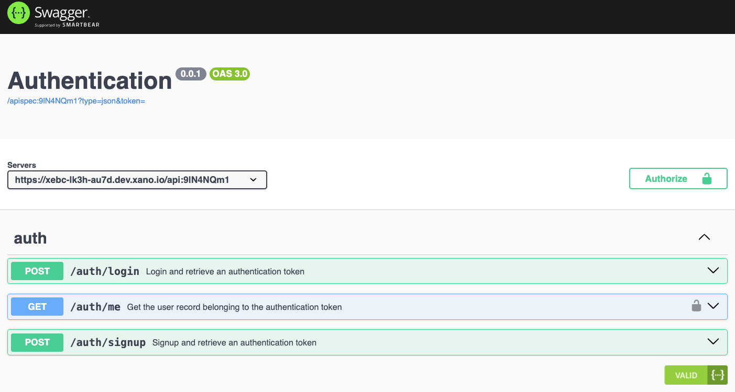Click the SMARTBEAR branding text
Viewport: 735px width, 392px height.
81,24
